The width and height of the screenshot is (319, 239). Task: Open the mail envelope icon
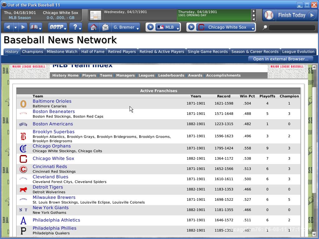pos(105,27)
